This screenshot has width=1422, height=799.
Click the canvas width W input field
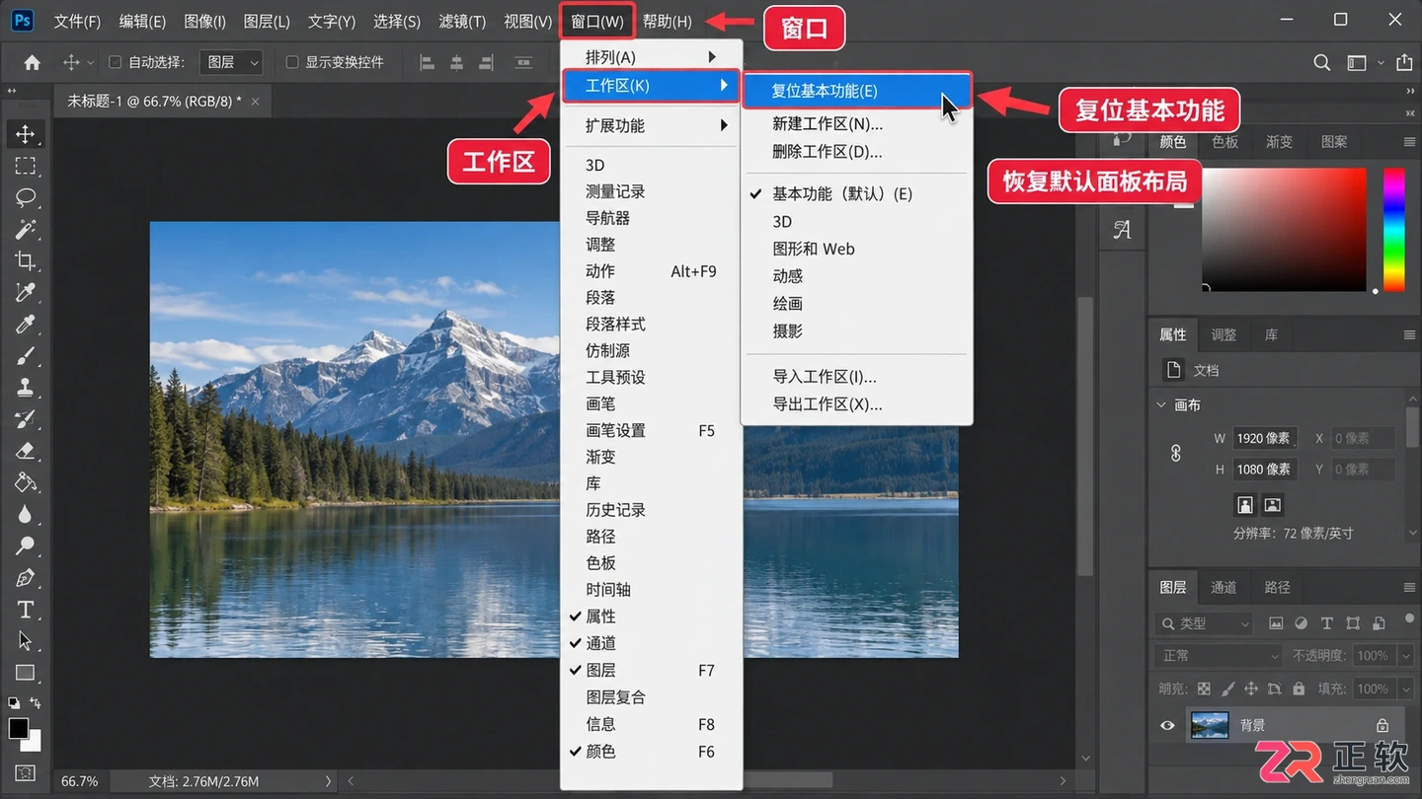[1265, 438]
